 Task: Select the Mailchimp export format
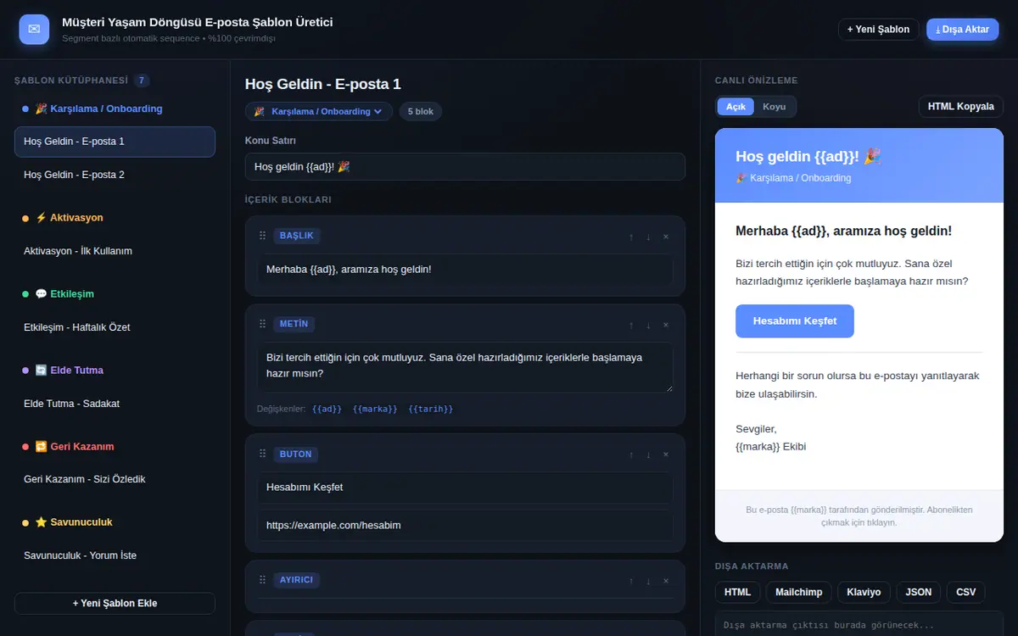[799, 592]
